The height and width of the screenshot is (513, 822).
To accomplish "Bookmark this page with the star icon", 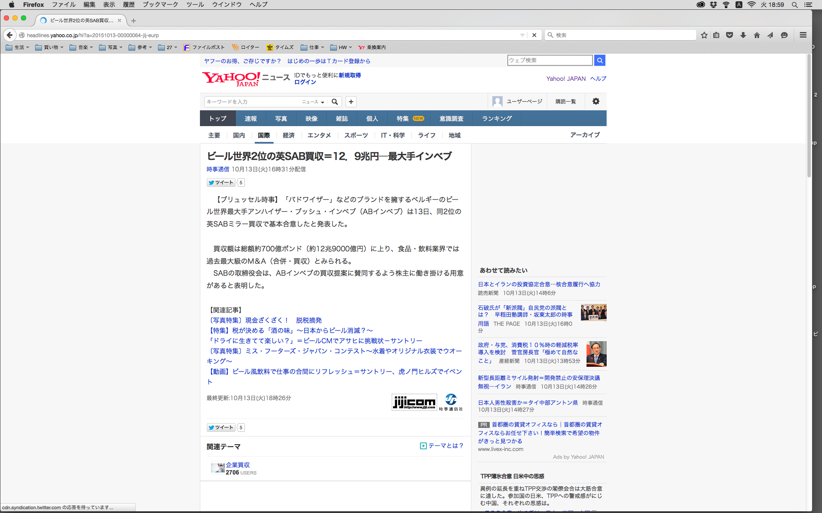I will [704, 35].
